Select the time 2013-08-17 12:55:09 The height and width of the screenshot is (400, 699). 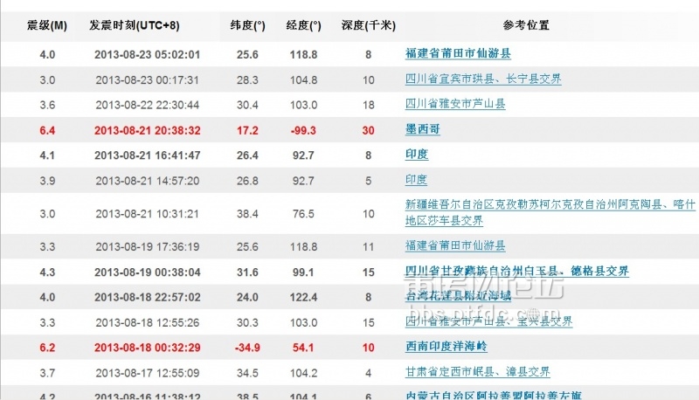(147, 373)
